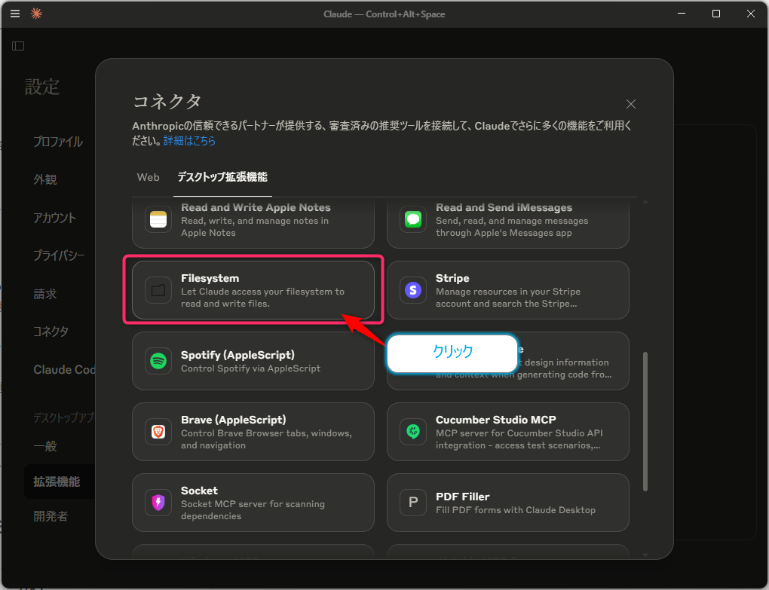The height and width of the screenshot is (590, 769).
Task: Click the connector list scrollbar thumb
Action: click(x=645, y=421)
